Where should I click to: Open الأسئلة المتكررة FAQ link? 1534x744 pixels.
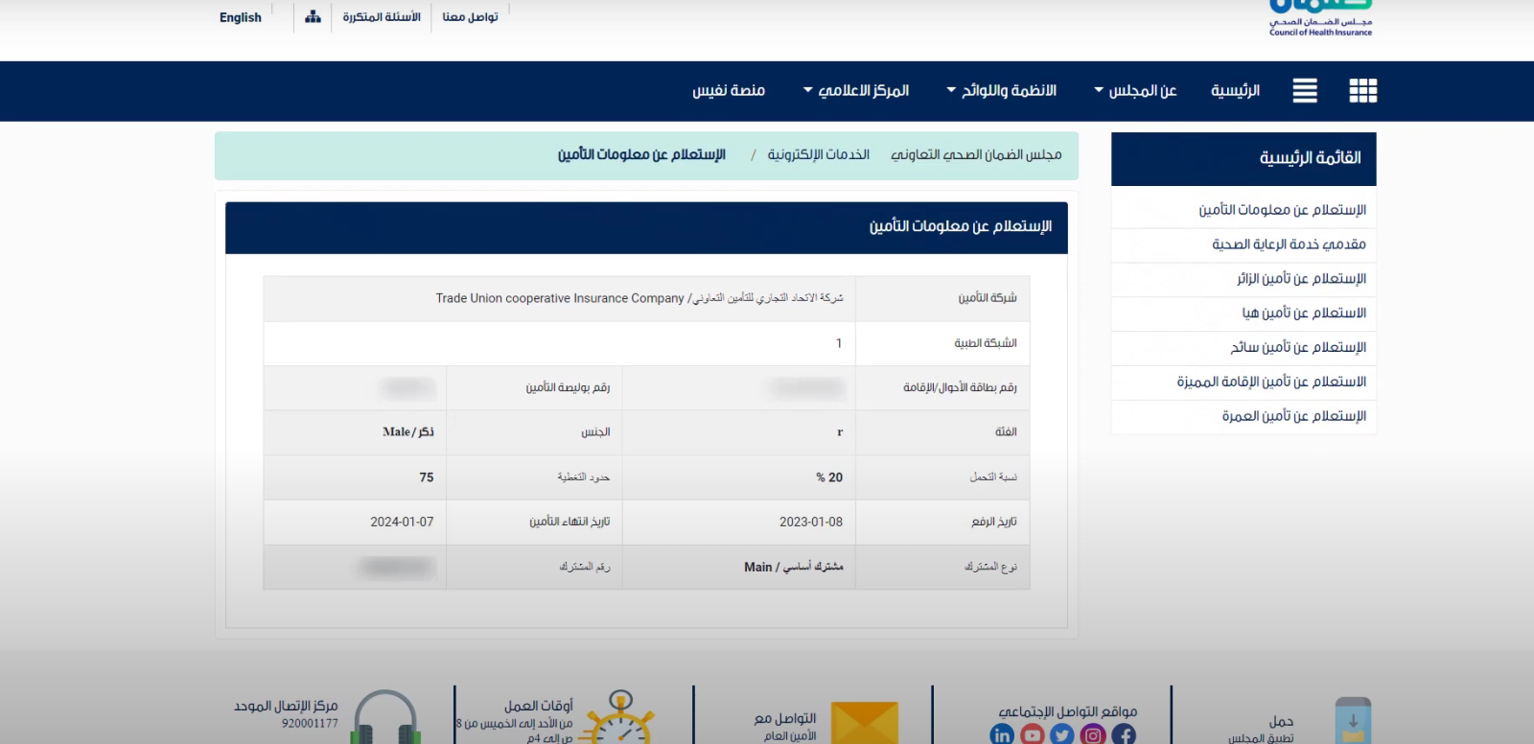(382, 17)
